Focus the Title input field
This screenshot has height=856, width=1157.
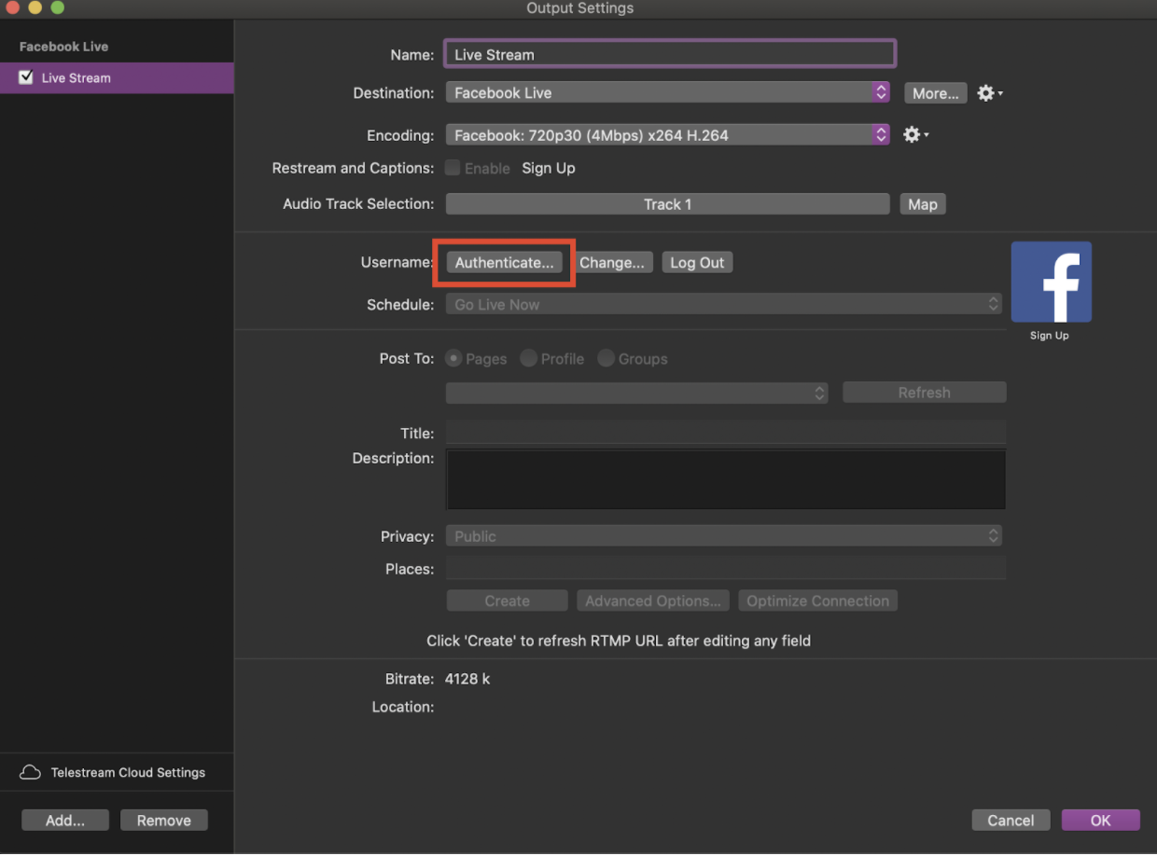[x=725, y=433]
